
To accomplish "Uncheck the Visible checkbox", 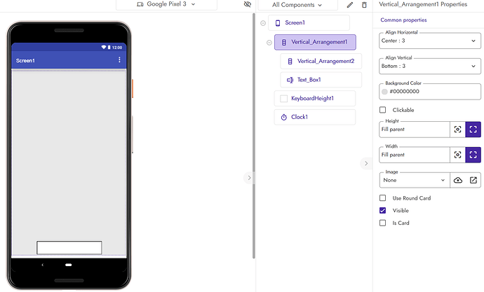I will [x=383, y=211].
